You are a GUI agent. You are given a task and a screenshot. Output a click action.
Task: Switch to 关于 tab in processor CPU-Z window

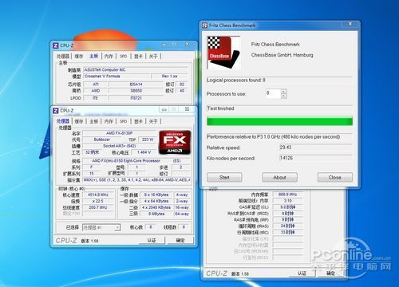point(153,121)
